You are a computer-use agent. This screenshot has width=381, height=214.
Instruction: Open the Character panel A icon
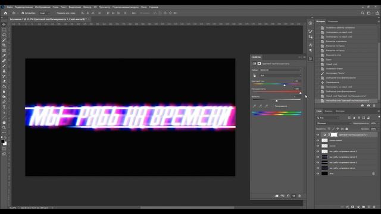(x=310, y=45)
